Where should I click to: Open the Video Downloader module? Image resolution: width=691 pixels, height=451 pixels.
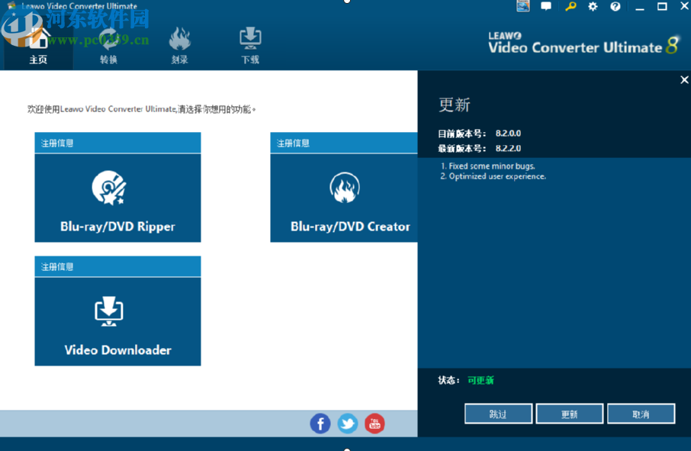pos(117,321)
